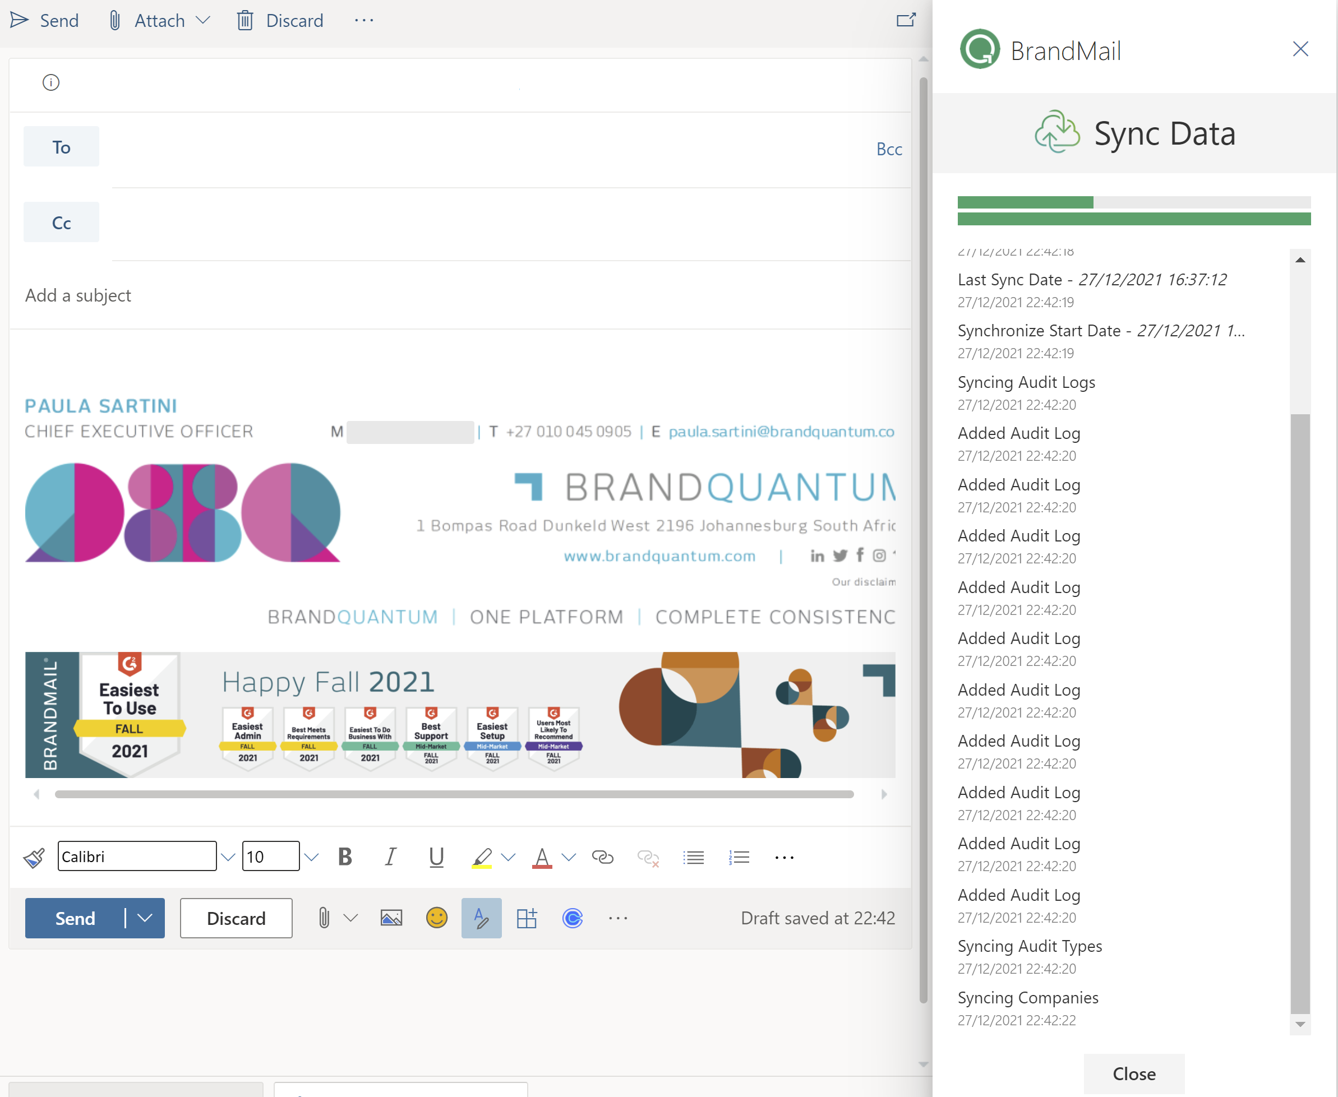Screen dimensions: 1338x1097
Task: Click the bottom attach paperclip icon
Action: click(324, 918)
